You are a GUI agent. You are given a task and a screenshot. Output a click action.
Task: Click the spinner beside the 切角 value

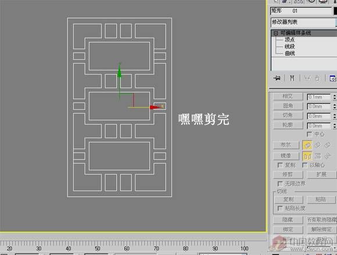[x=335, y=116]
